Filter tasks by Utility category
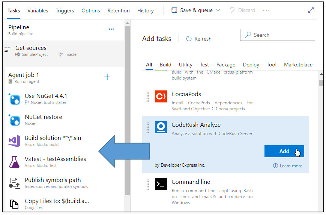The width and height of the screenshot is (326, 215). coord(185,65)
